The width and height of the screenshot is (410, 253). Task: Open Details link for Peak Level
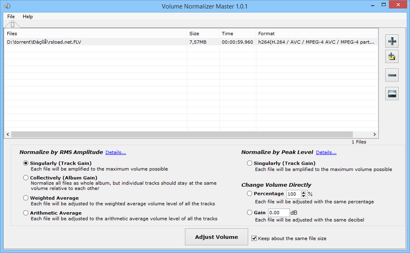(x=326, y=152)
